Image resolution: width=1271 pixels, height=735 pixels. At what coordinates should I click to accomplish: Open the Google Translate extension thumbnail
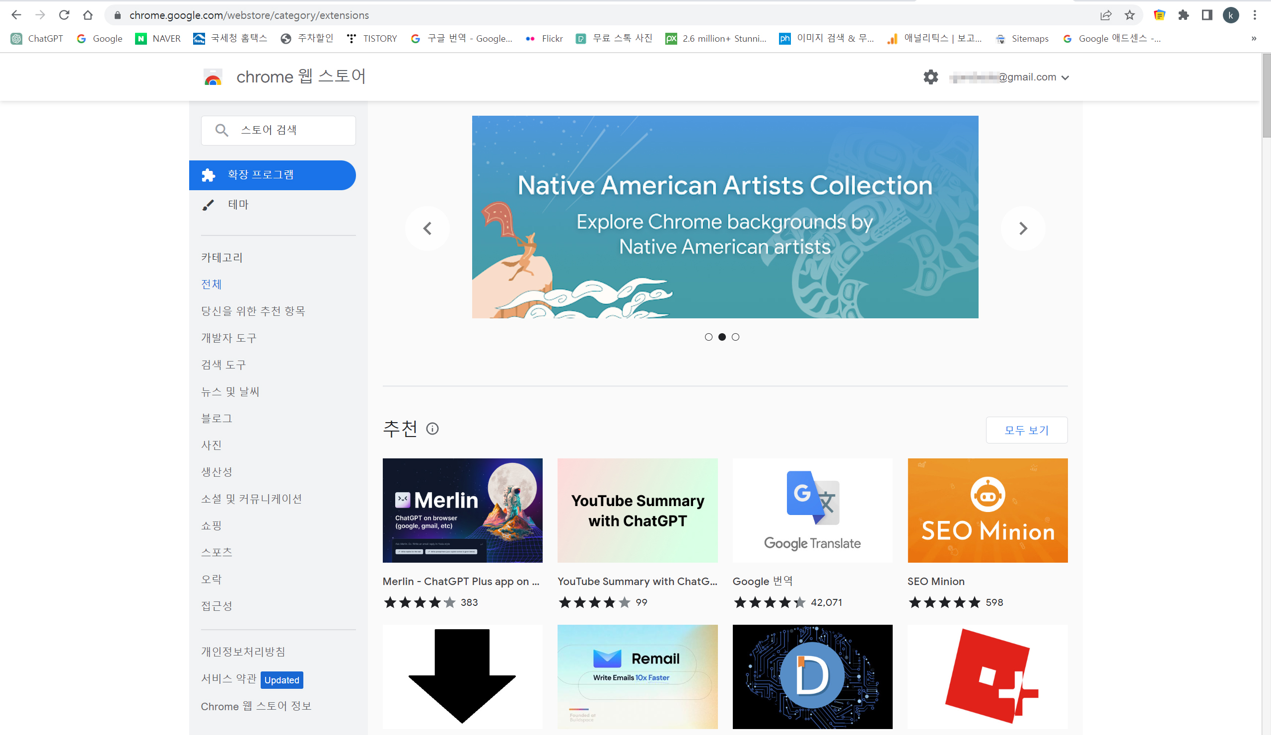click(813, 511)
